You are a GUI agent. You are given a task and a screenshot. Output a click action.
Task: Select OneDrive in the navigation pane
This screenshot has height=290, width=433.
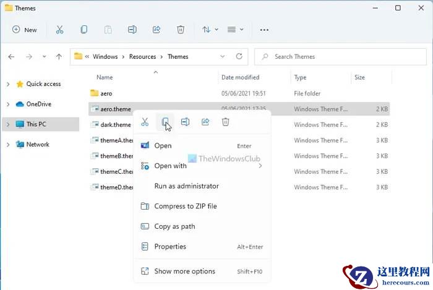pos(38,104)
